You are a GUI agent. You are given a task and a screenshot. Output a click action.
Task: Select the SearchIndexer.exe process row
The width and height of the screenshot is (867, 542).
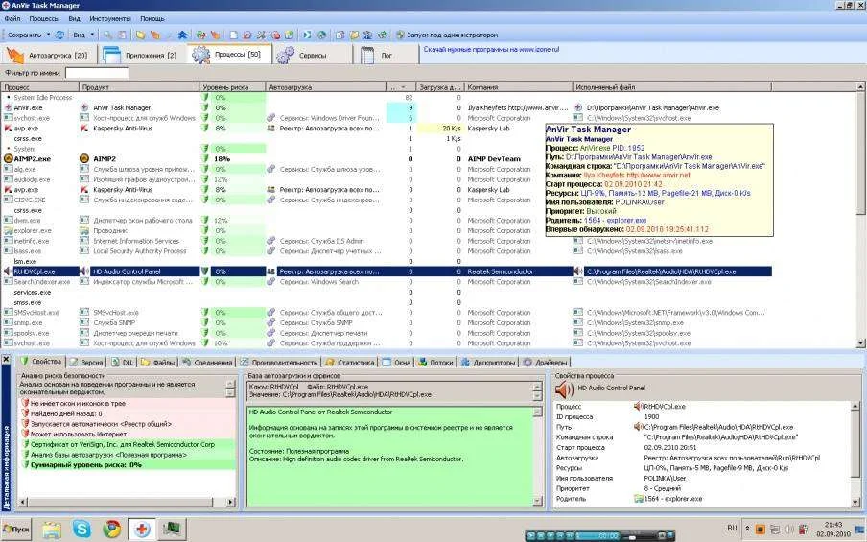[387, 282]
